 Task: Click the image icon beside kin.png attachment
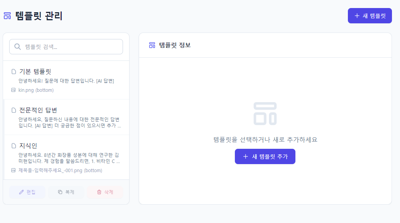coord(13,90)
